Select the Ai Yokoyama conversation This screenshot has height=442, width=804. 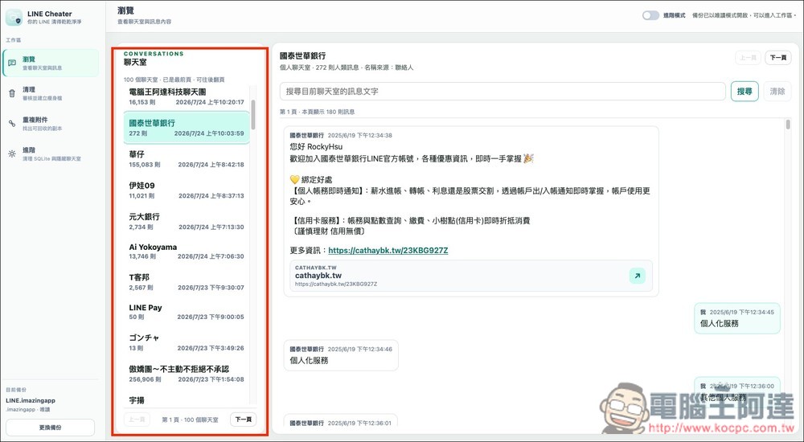pos(187,252)
